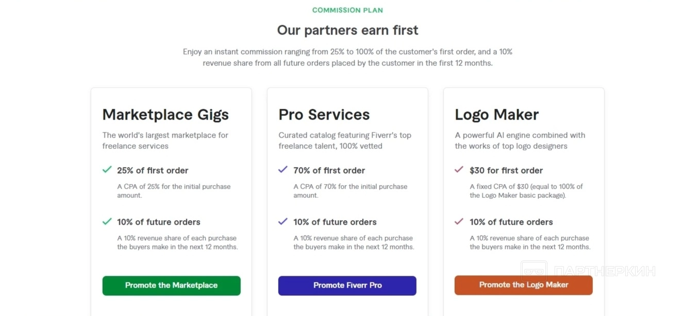Click red checkmark beside Logo Maker 10% future orders

tap(459, 222)
